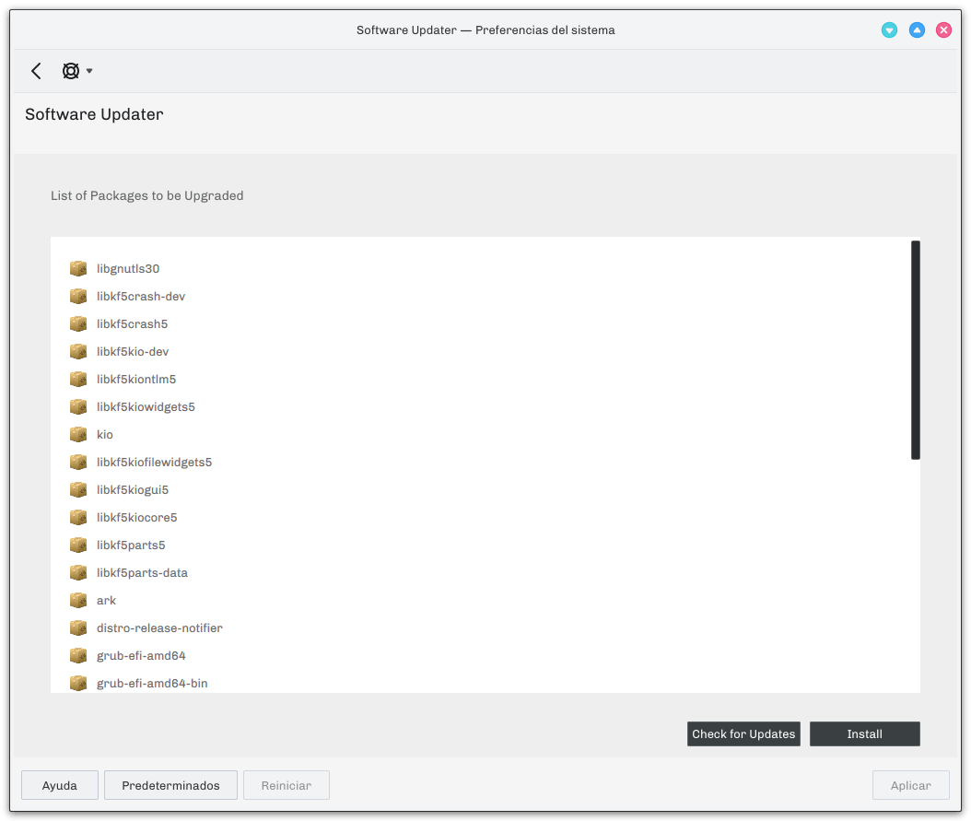This screenshot has height=821, width=971.
Task: Click the package icon beside libkf5parts-data
Action: coord(78,573)
